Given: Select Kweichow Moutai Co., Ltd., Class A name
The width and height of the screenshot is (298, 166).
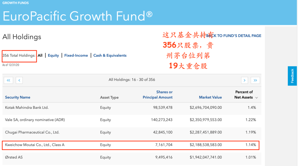Looking at the screenshot, I should pyautogui.click(x=35, y=145).
